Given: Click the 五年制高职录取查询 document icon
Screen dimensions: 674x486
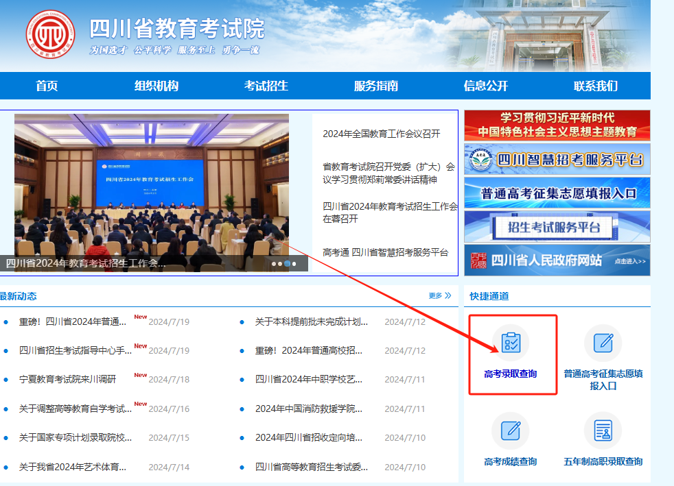Looking at the screenshot, I should tap(603, 430).
